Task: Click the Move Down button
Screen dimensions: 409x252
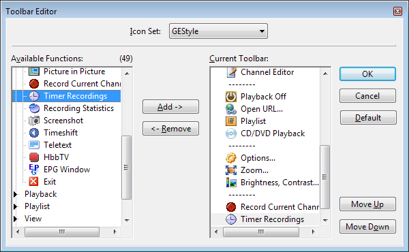Action: click(x=367, y=227)
